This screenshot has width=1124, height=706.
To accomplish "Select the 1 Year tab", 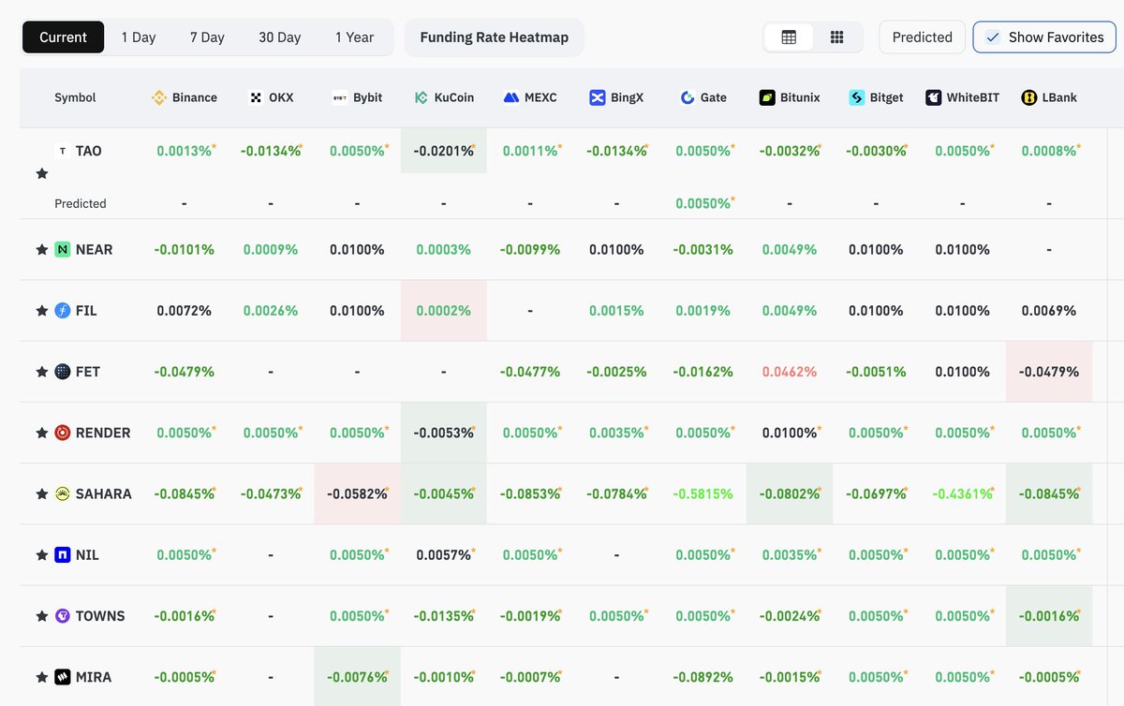I will [x=354, y=37].
